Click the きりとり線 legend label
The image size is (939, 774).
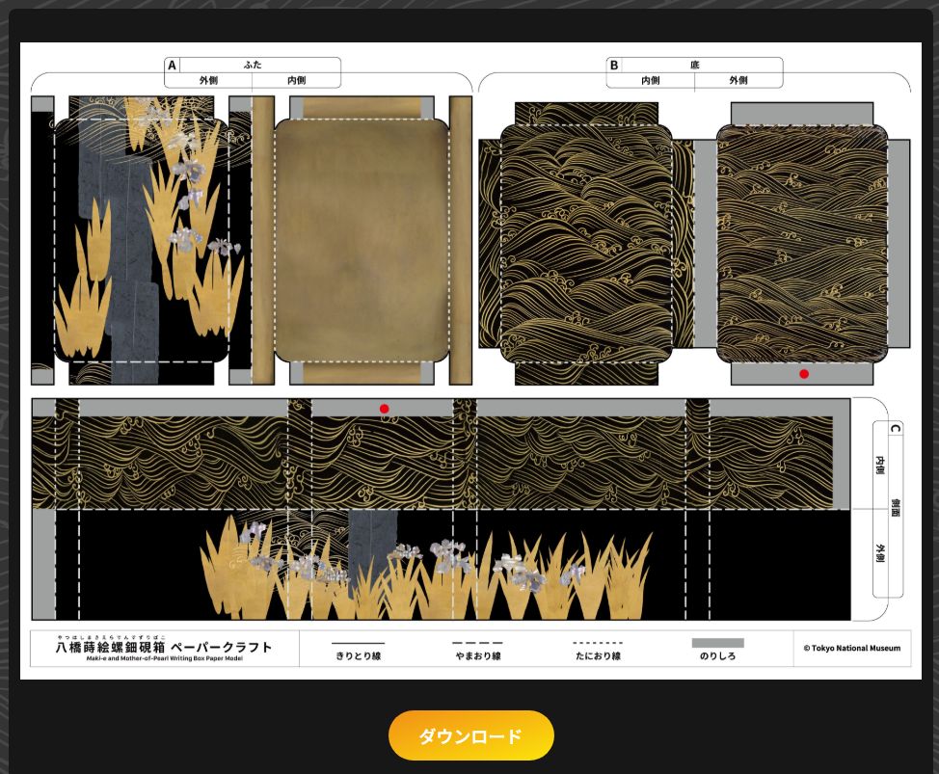358,656
